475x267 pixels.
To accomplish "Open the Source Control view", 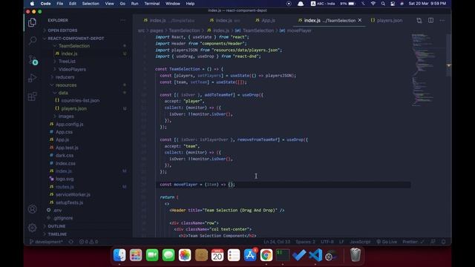I will (33, 59).
